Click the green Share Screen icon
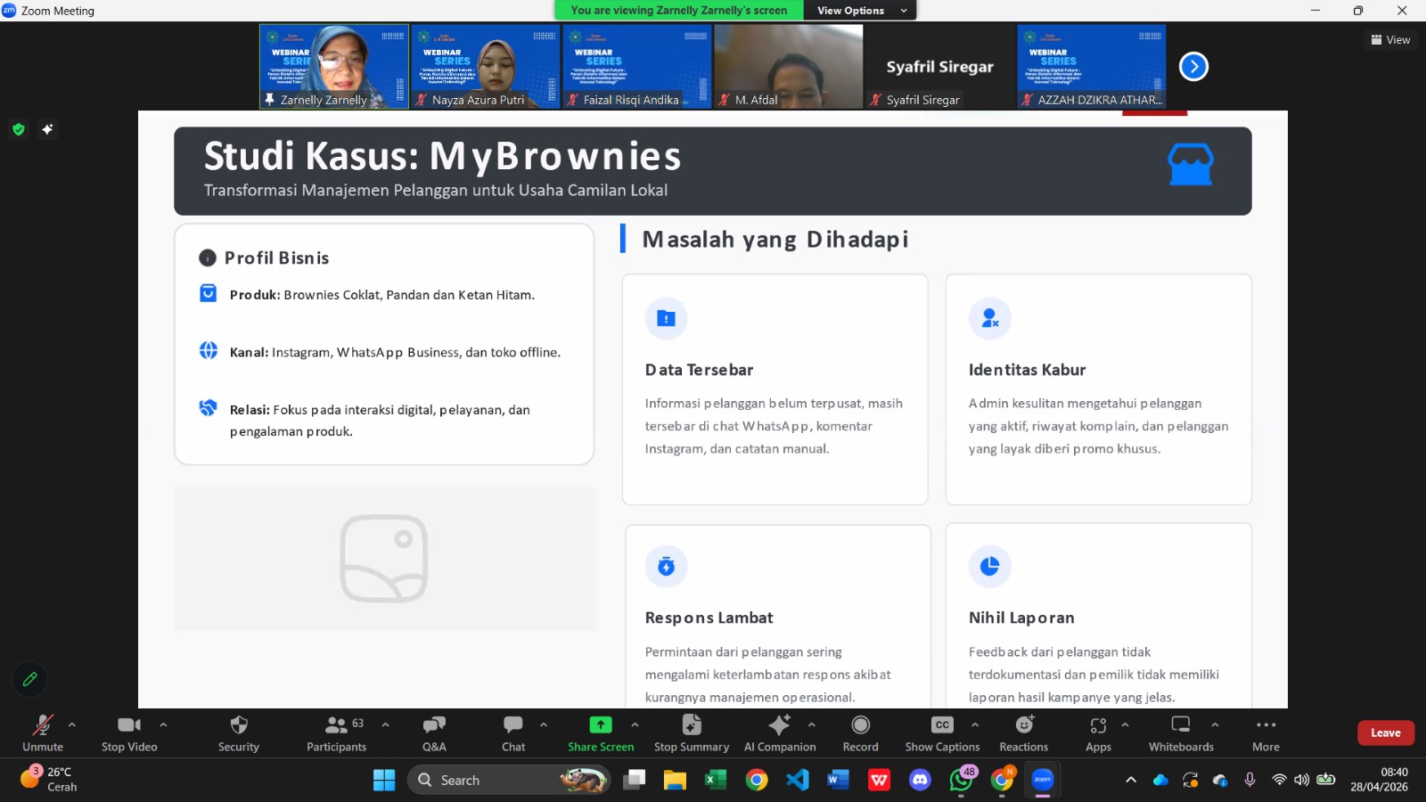The width and height of the screenshot is (1426, 802). [601, 724]
